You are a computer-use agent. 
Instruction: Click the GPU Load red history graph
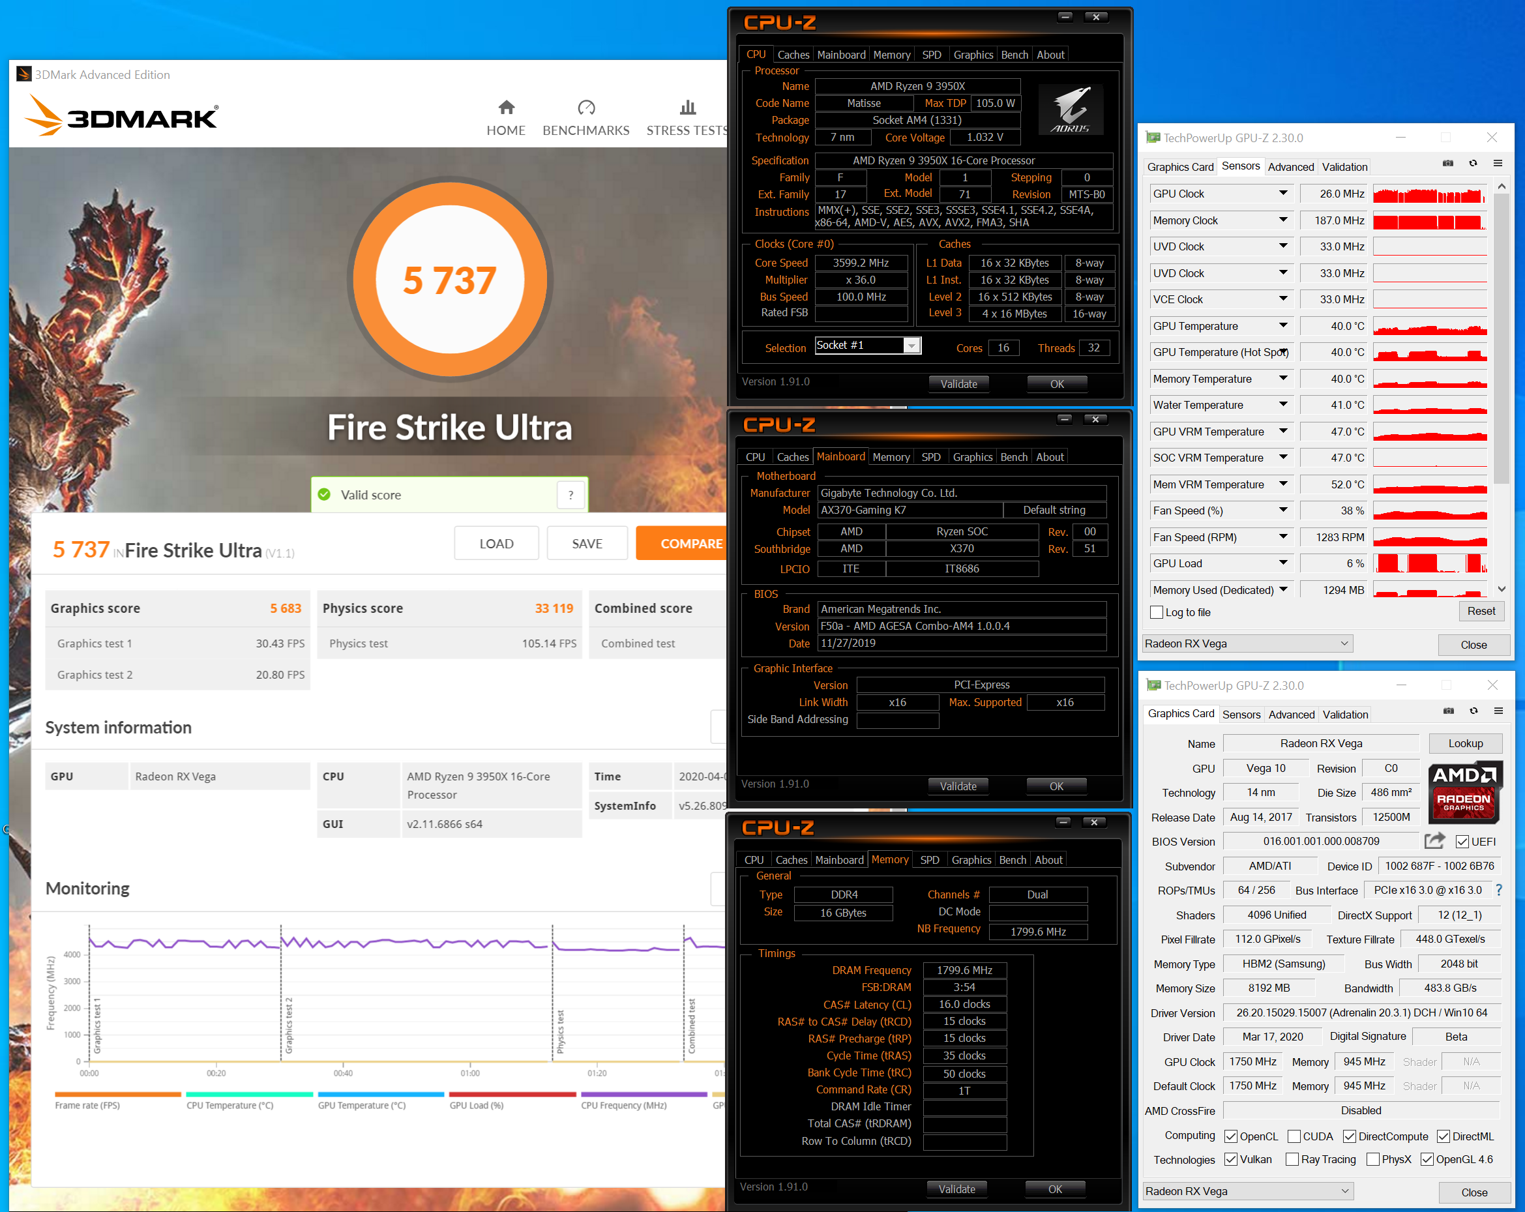(1430, 563)
